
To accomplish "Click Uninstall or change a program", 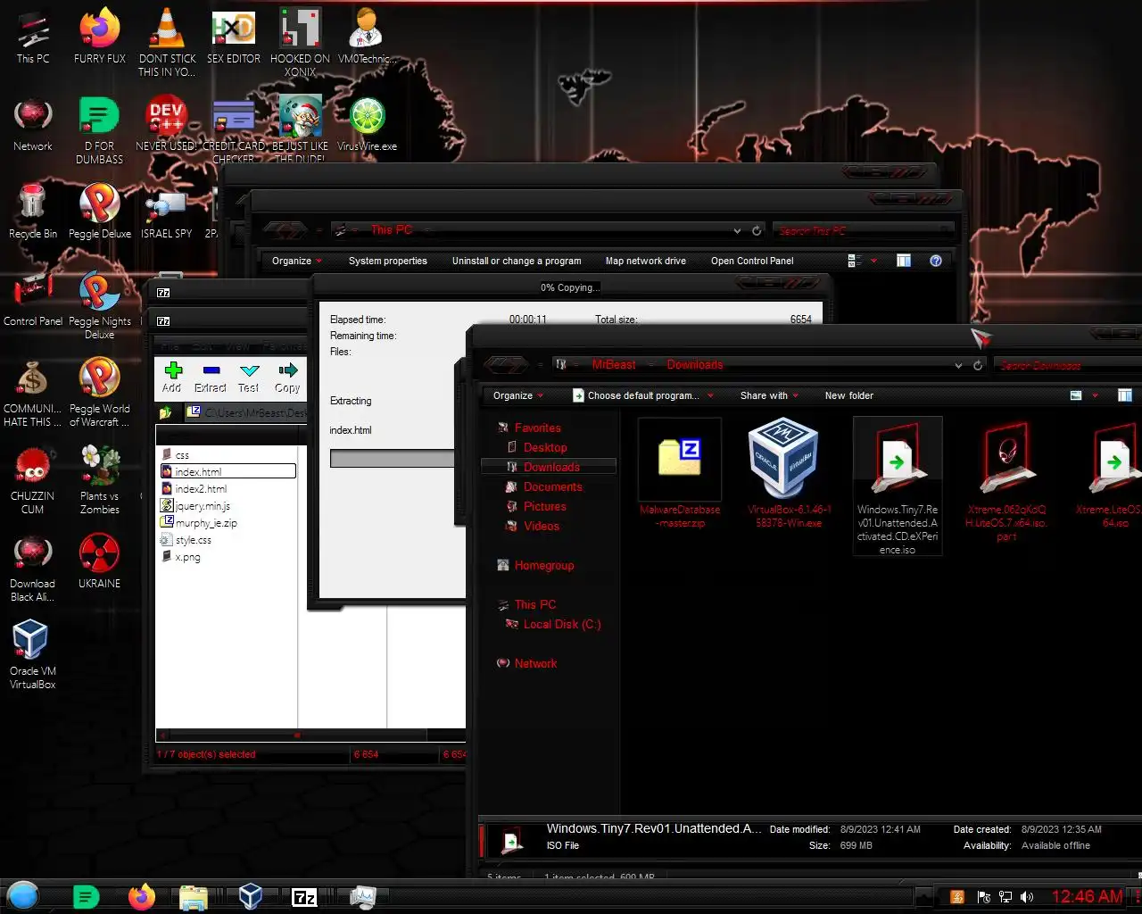I will 517,261.
